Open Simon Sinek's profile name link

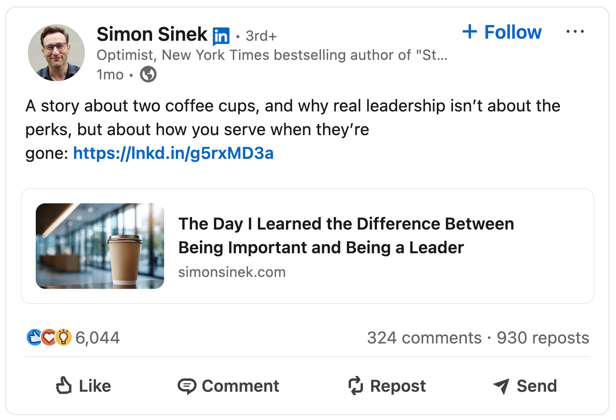[152, 34]
